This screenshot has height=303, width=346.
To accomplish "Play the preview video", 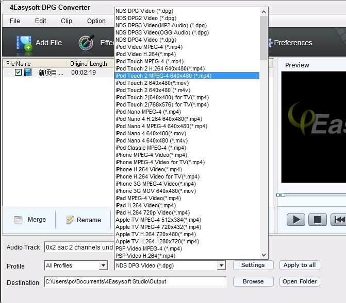I will [296, 220].
